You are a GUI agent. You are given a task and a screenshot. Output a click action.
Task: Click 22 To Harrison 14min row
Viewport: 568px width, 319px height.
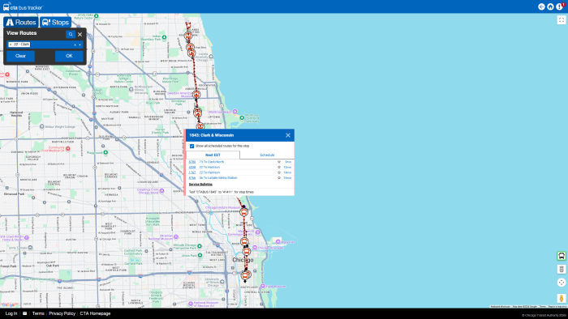coord(240,172)
